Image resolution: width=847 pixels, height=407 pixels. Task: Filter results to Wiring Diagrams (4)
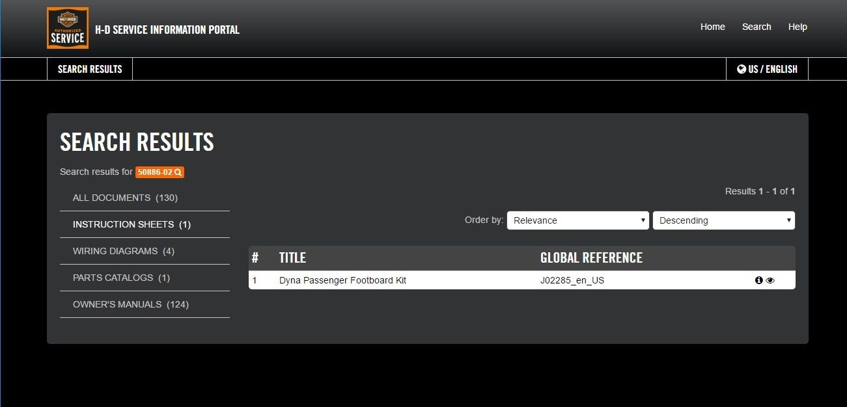[x=124, y=251]
